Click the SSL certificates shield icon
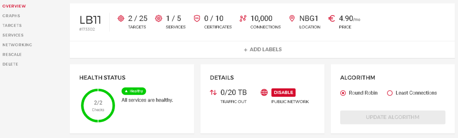Viewport: 458px width, 138px height. tap(197, 18)
